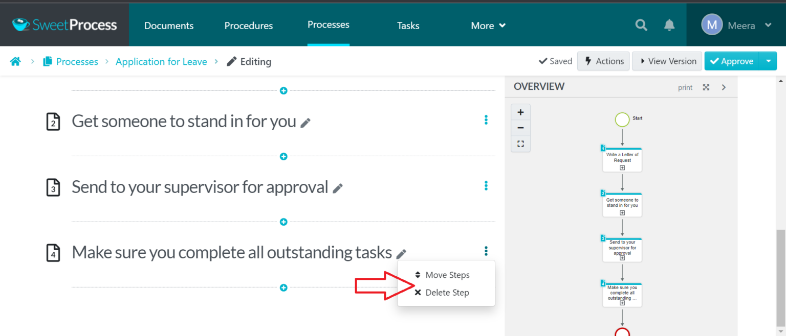Go to Processes tab
Viewport: 786px width, 336px height.
click(x=329, y=25)
